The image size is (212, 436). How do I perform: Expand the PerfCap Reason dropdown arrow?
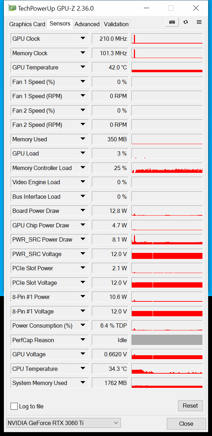coord(83,340)
